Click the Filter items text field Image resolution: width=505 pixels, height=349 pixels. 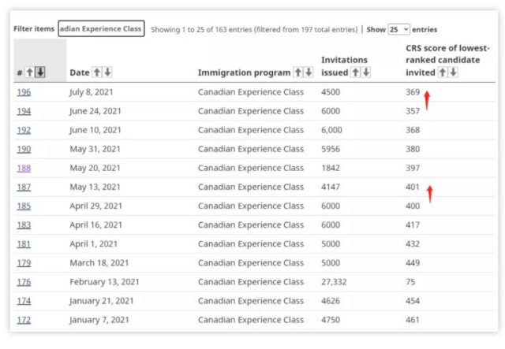[101, 29]
